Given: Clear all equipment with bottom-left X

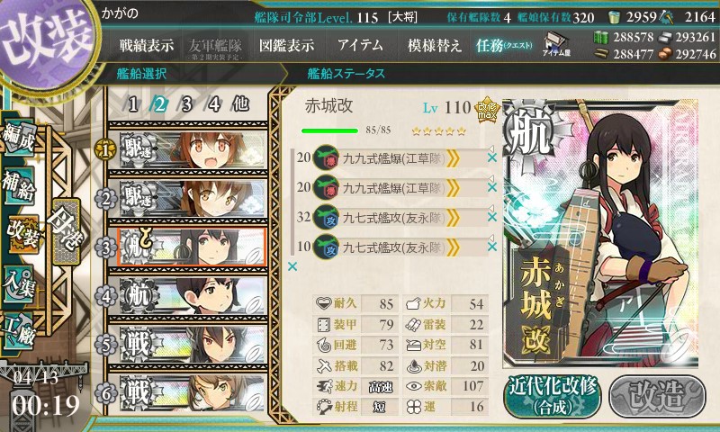Looking at the screenshot, I should point(292,266).
